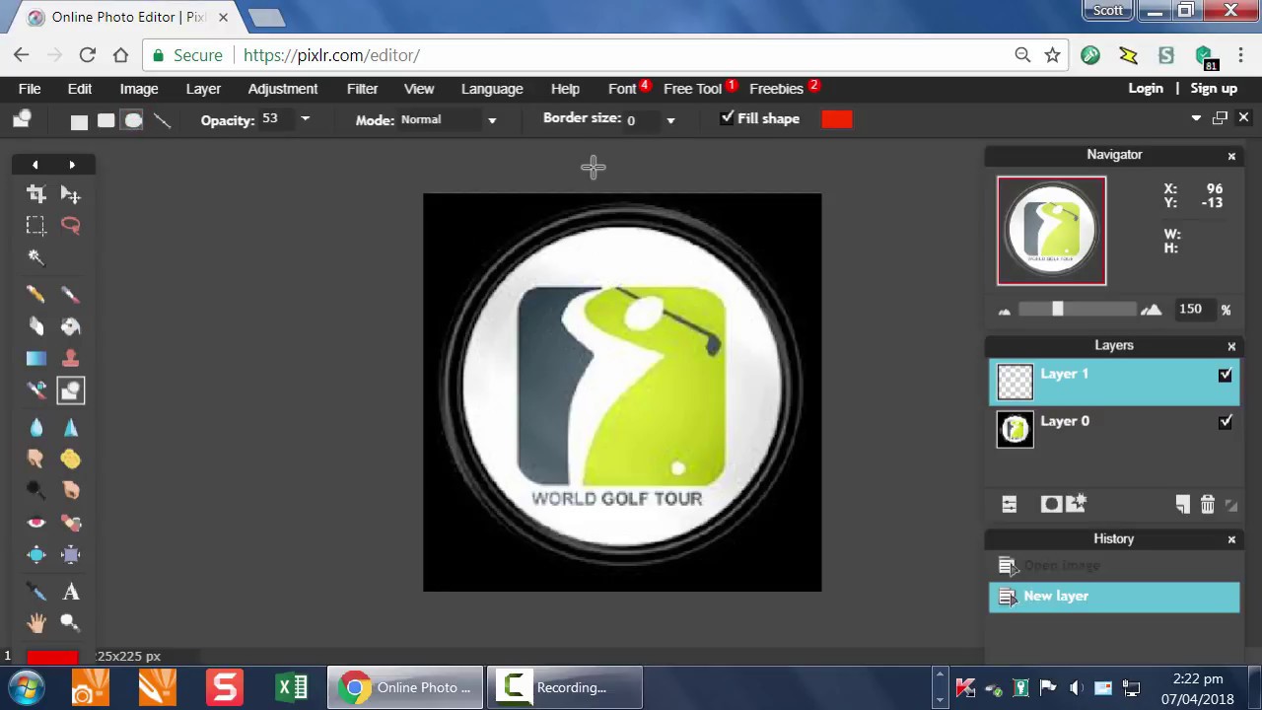This screenshot has height=710, width=1262.
Task: Open the main foreground color swatch
Action: [52, 658]
